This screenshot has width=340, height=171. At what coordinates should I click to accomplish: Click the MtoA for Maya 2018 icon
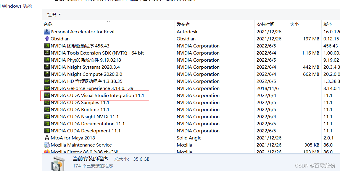point(47,138)
